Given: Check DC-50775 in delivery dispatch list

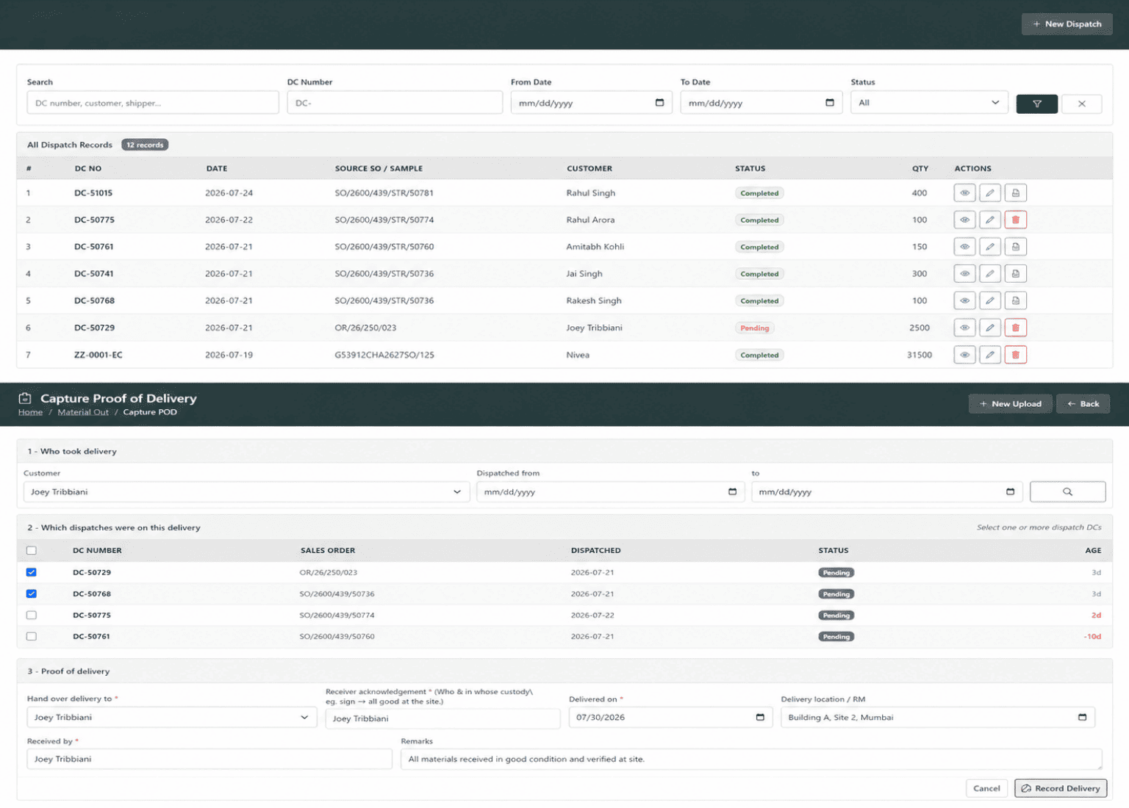Looking at the screenshot, I should [32, 615].
